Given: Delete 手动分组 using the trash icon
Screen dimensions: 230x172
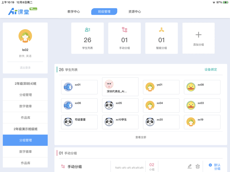Looking at the screenshot, I should [197, 166].
